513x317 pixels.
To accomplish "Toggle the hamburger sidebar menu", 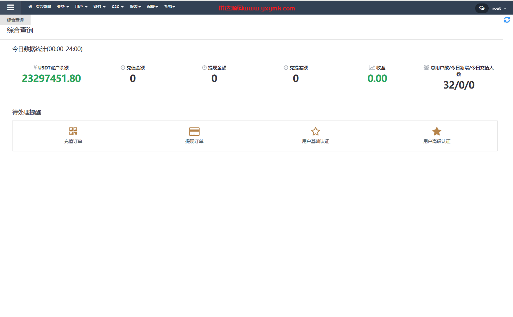I will click(x=10, y=7).
